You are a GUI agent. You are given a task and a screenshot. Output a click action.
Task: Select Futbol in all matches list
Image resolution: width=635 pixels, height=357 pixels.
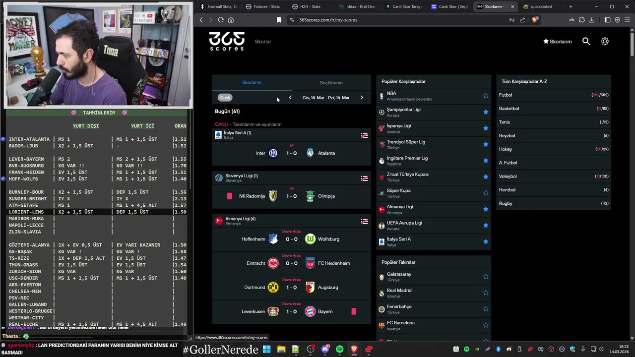coord(554,95)
